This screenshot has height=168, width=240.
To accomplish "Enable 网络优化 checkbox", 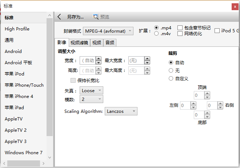I will 180,34.
